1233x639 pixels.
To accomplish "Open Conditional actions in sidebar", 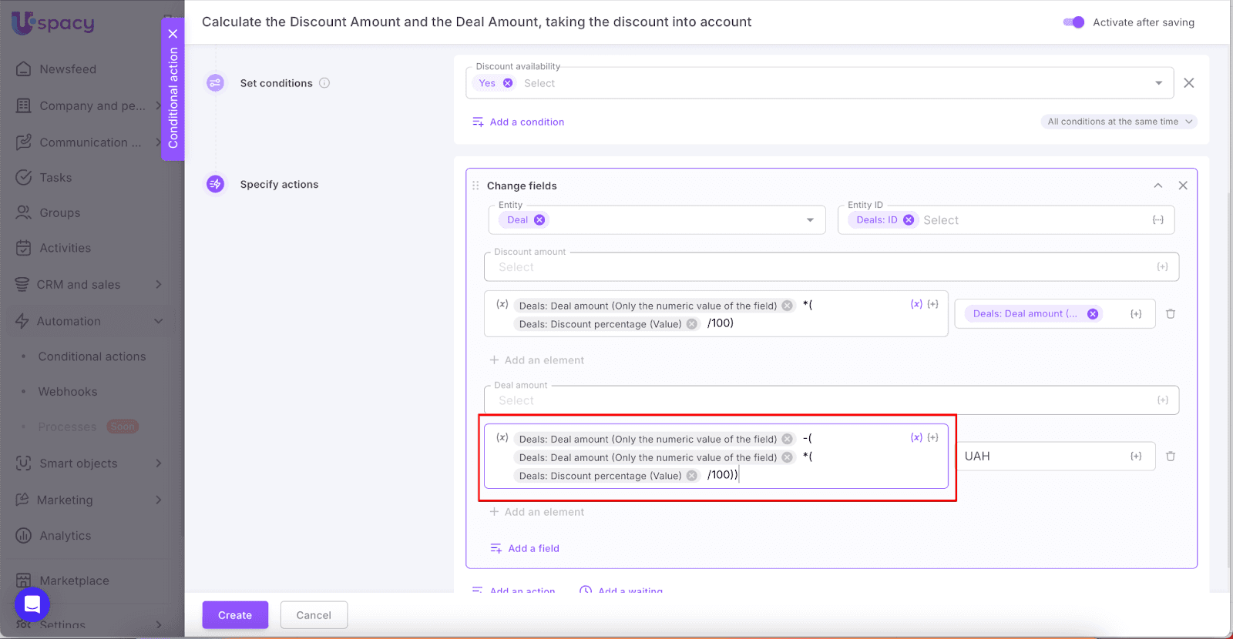I will (x=92, y=356).
